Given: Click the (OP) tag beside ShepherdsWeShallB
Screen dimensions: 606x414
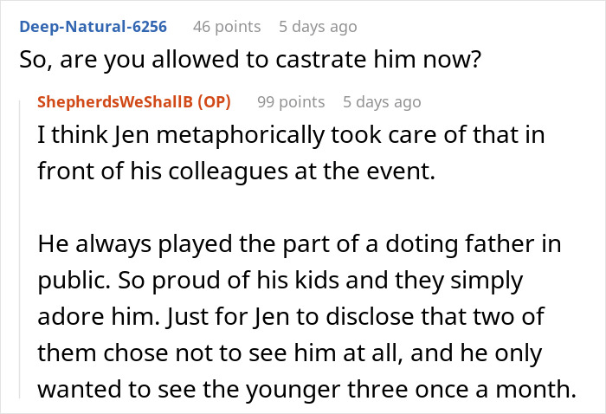Looking at the screenshot, I should [x=214, y=102].
